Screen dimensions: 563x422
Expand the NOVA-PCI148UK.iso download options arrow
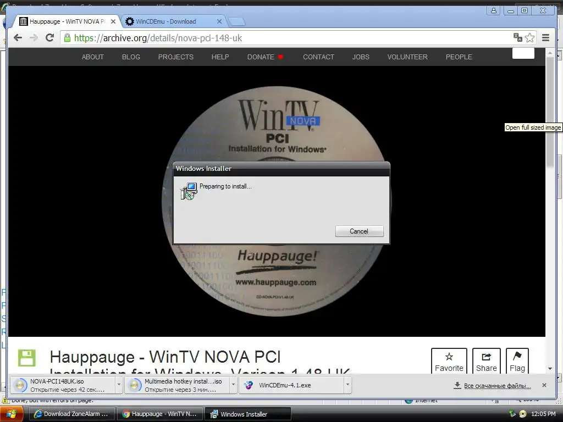click(119, 385)
